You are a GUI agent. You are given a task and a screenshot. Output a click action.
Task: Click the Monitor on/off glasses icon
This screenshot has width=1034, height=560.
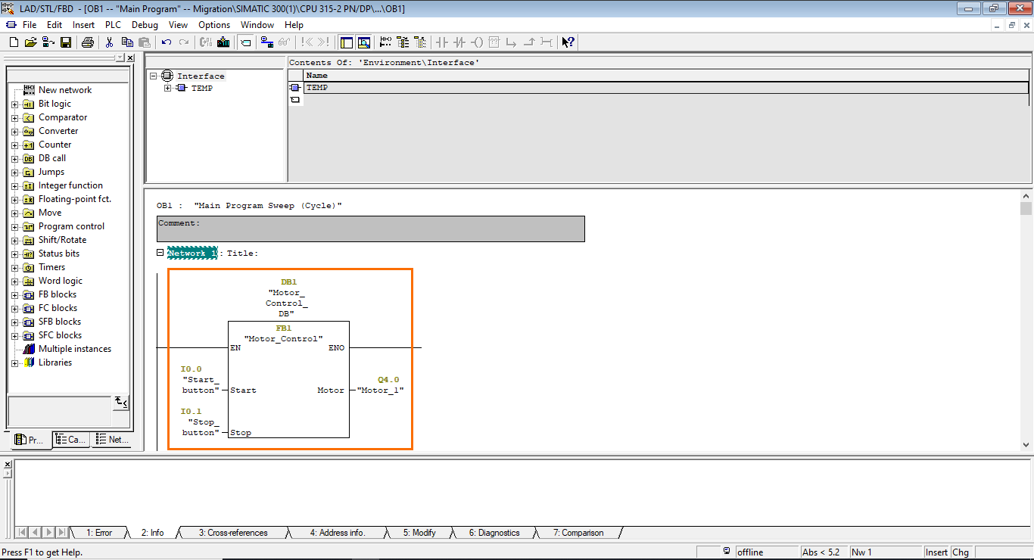click(x=284, y=42)
